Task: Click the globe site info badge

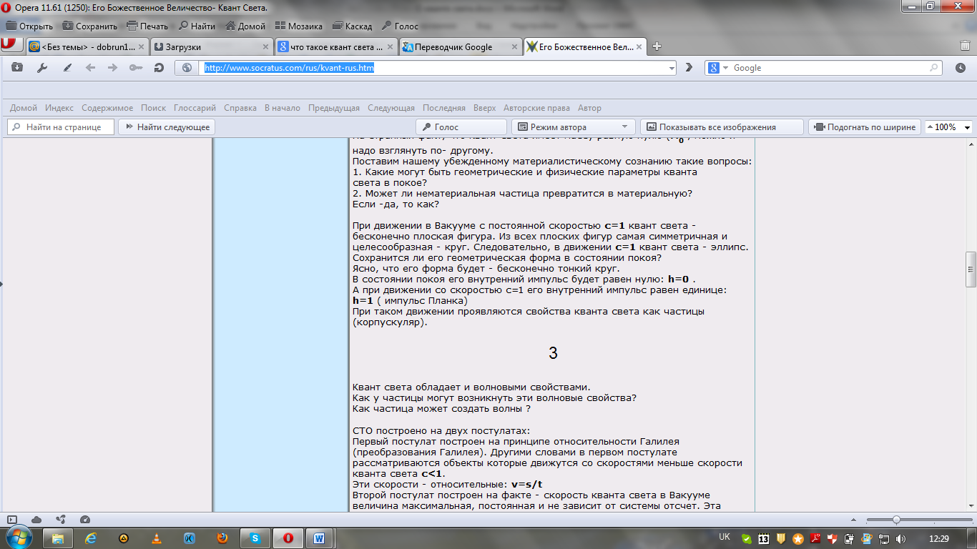Action: [x=187, y=68]
